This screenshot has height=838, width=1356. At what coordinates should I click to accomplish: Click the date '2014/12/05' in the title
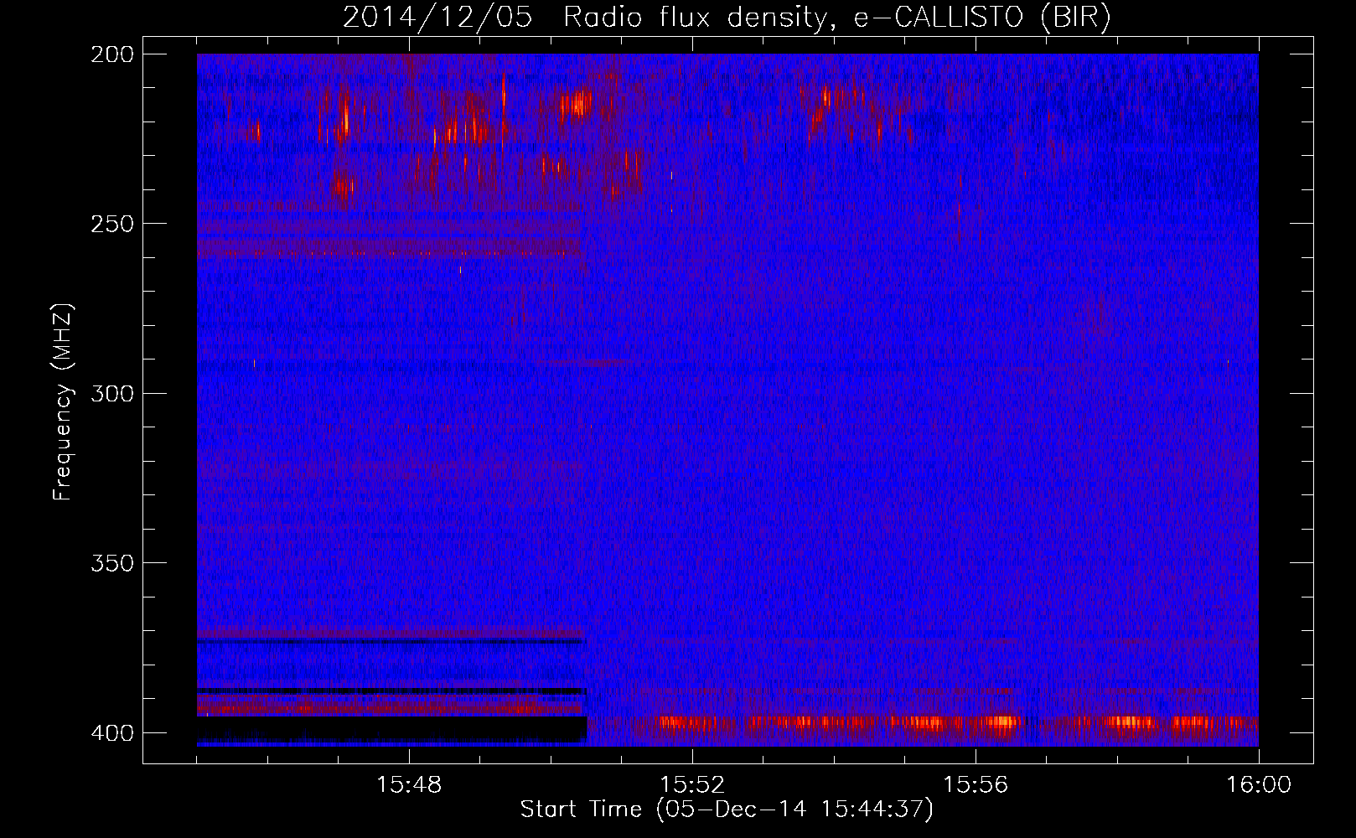437,17
